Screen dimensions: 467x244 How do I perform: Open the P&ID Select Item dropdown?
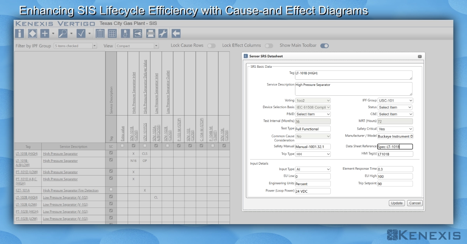point(313,114)
